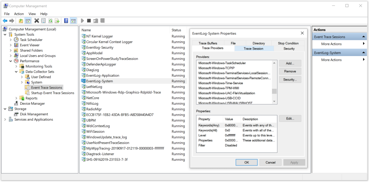Click the Remove provider button
369x182 pixels.
point(290,71)
